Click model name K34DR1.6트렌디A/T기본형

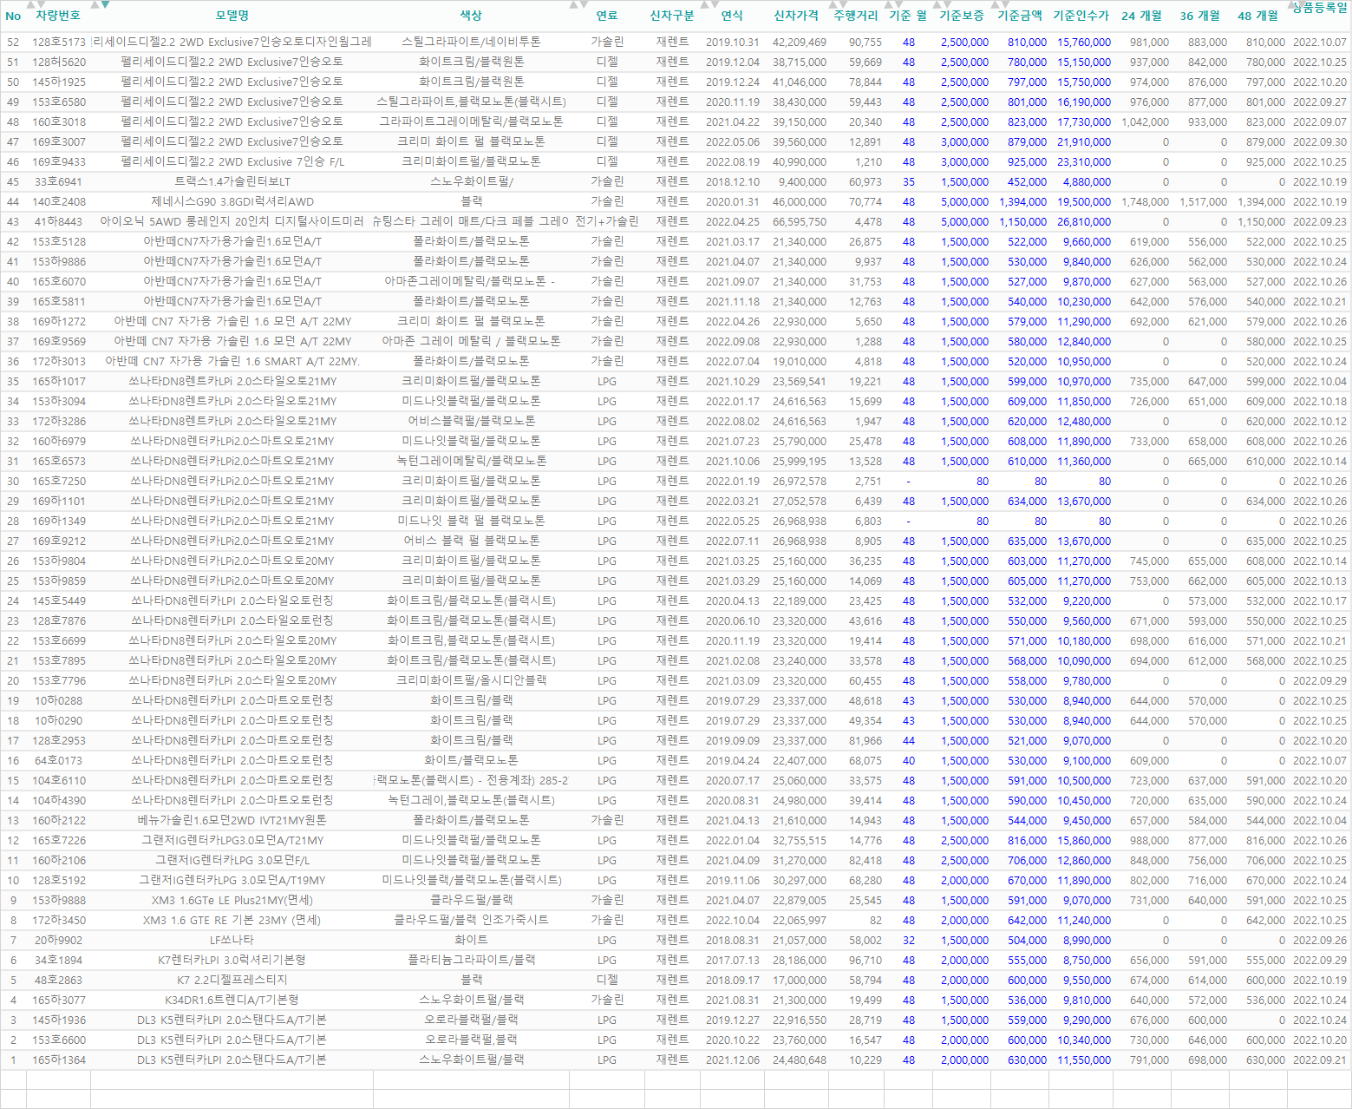[232, 1001]
